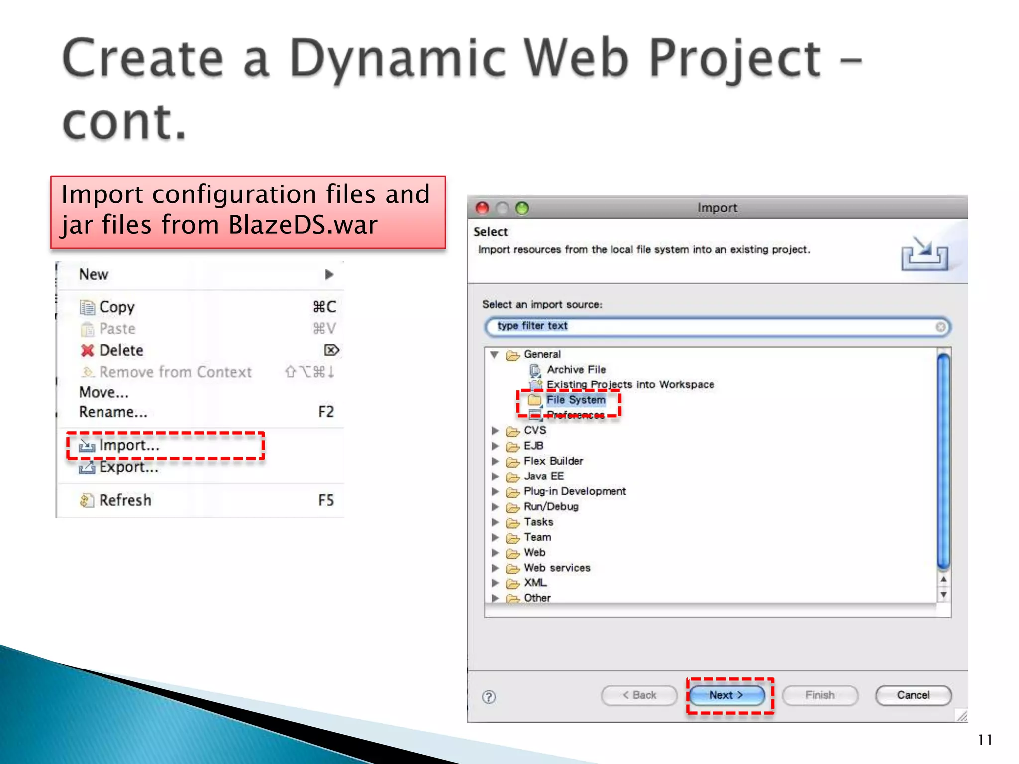Click the Next button
This screenshot has height=764, width=1019.
726,695
